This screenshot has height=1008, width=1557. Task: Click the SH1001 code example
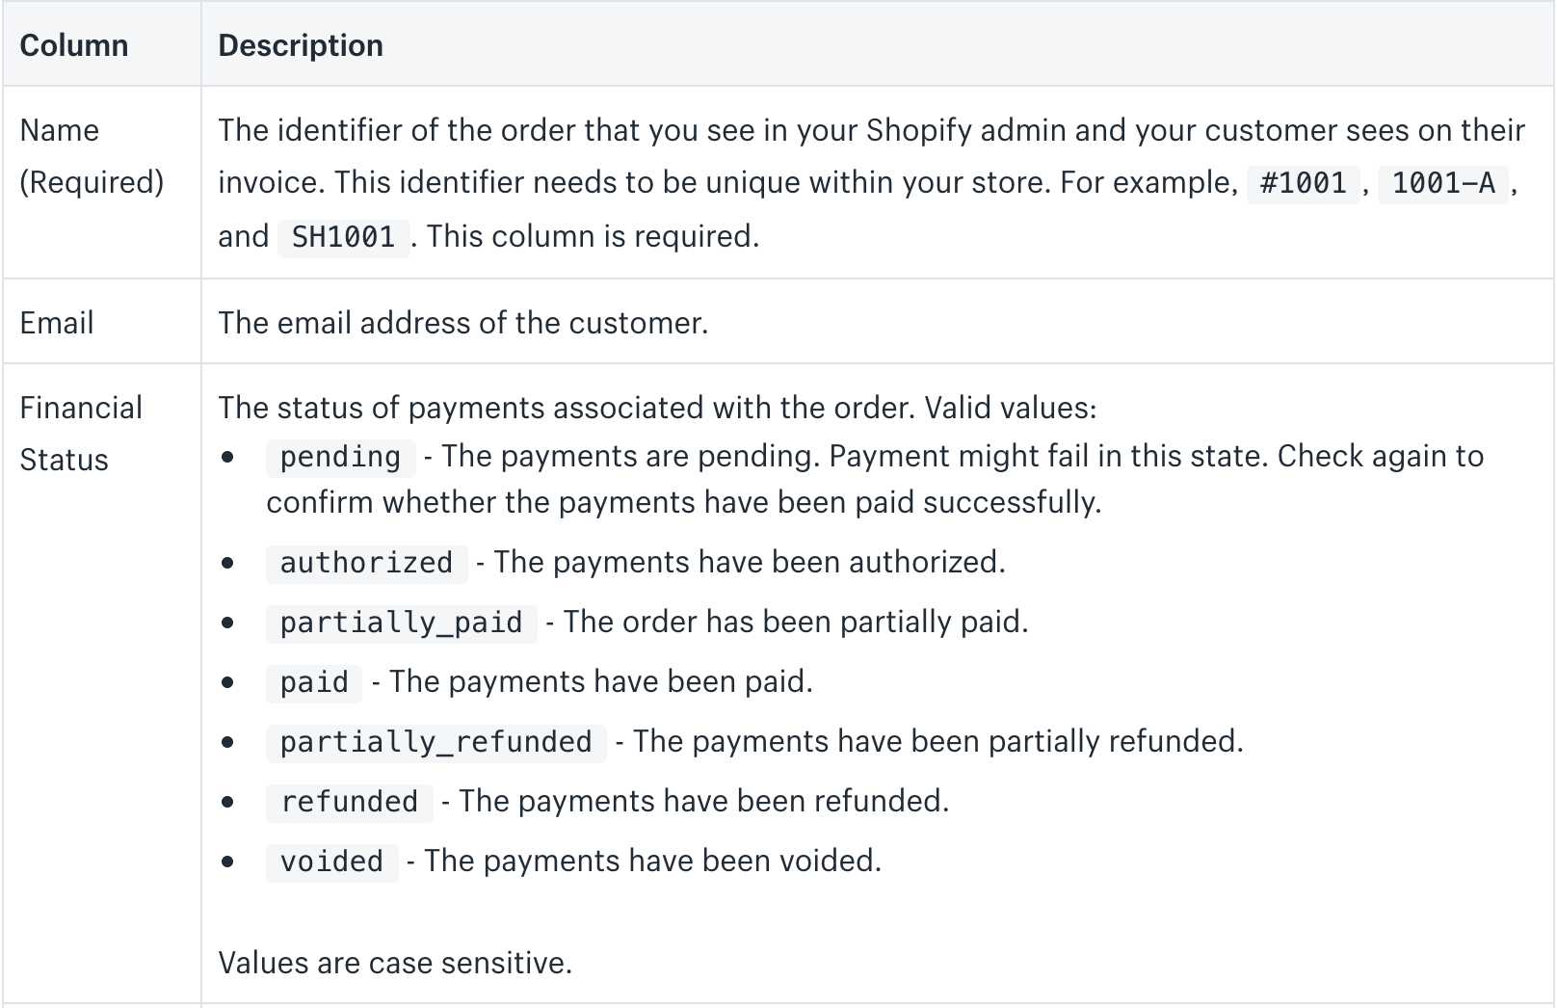[x=343, y=236]
